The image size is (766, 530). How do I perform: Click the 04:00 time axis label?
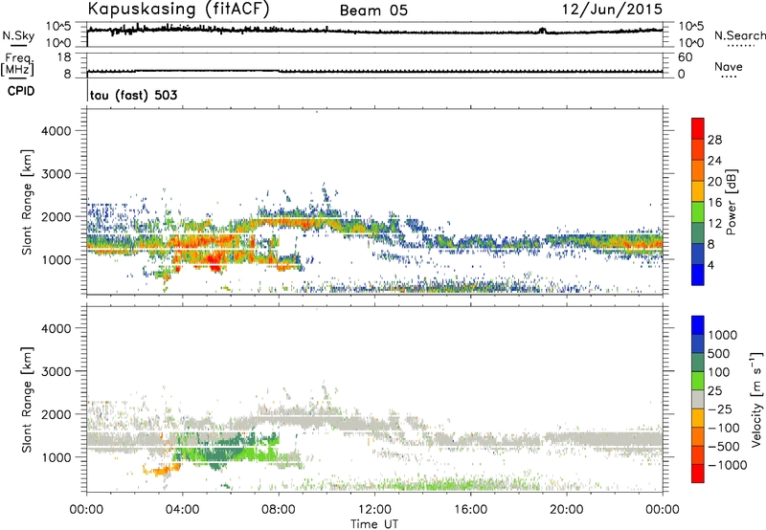[182, 510]
